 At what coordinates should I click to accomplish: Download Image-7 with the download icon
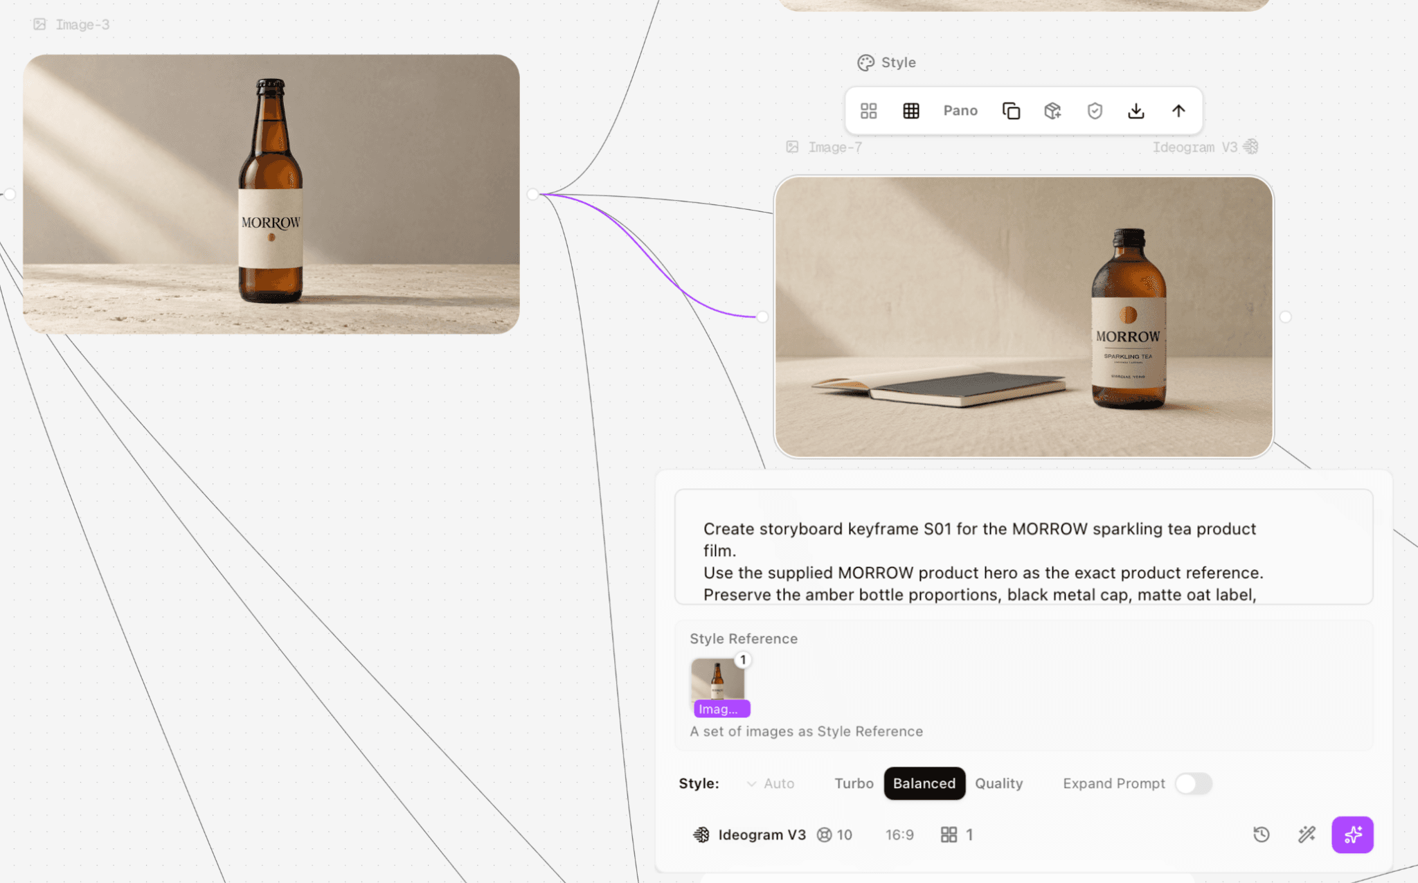(x=1136, y=111)
